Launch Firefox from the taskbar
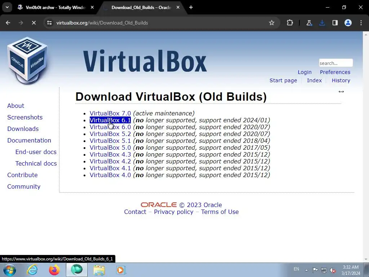369x277 pixels. pyautogui.click(x=54, y=270)
